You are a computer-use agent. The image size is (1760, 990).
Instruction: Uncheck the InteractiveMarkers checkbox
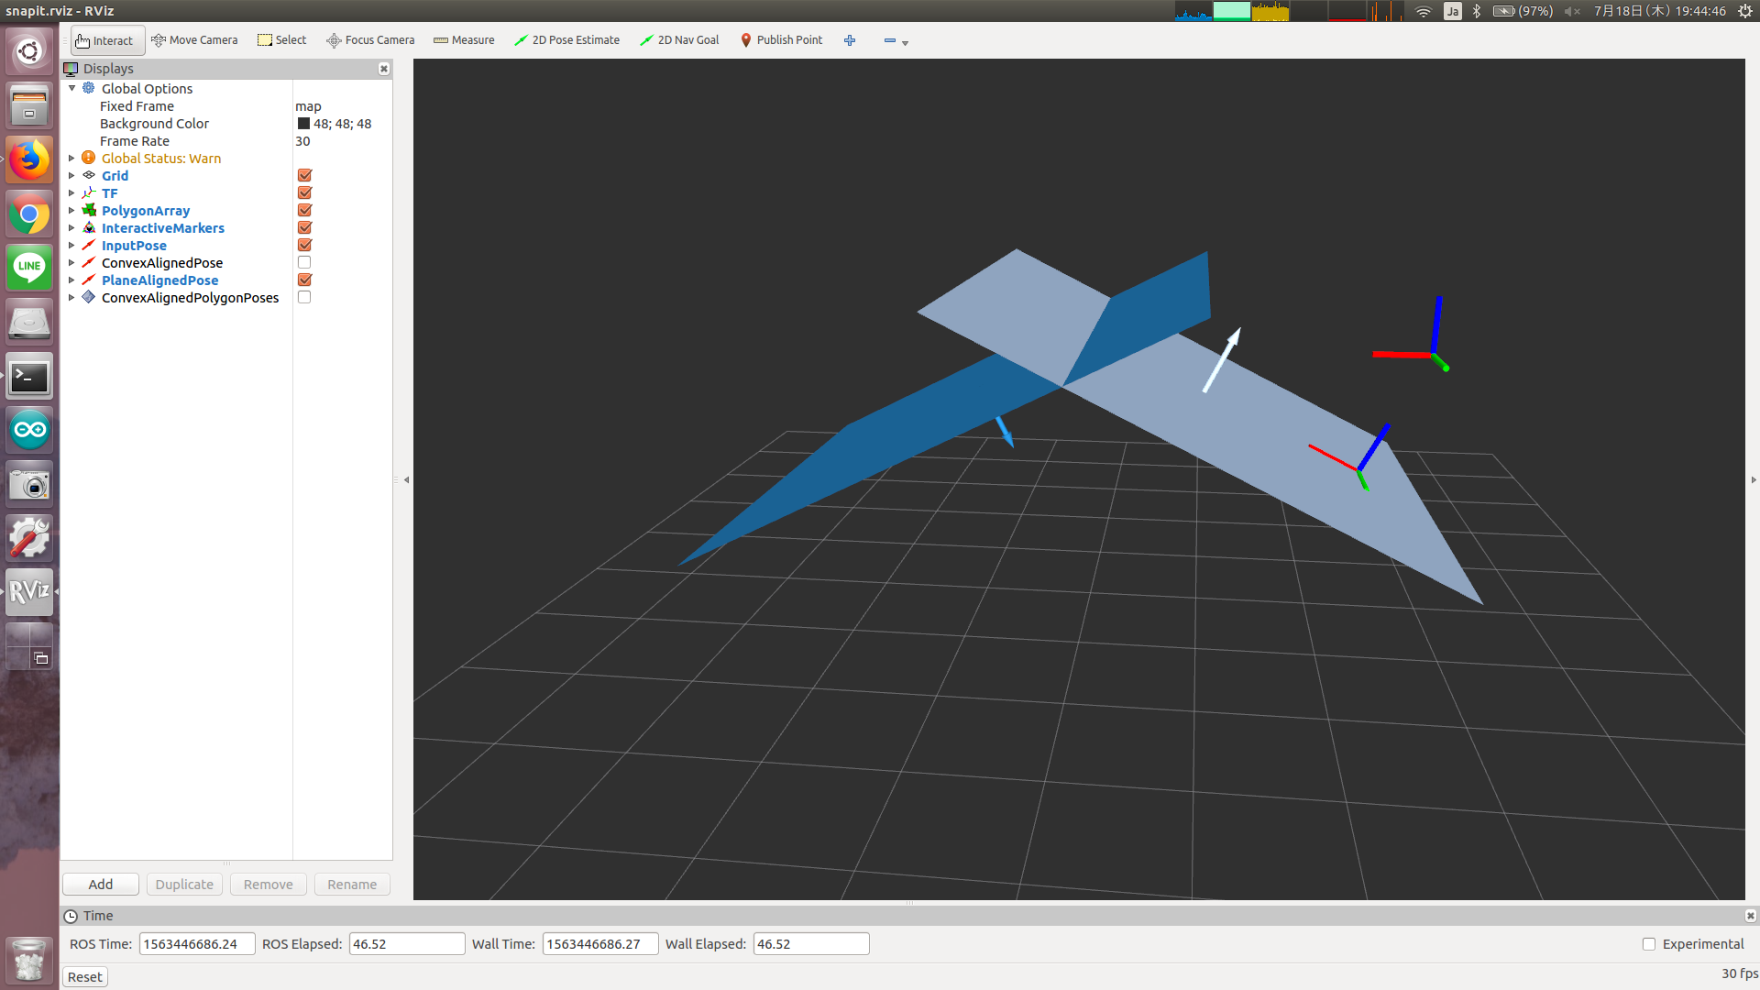coord(304,228)
